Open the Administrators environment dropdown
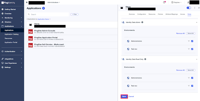The image size is (200, 101). pyautogui.click(x=53, y=2)
